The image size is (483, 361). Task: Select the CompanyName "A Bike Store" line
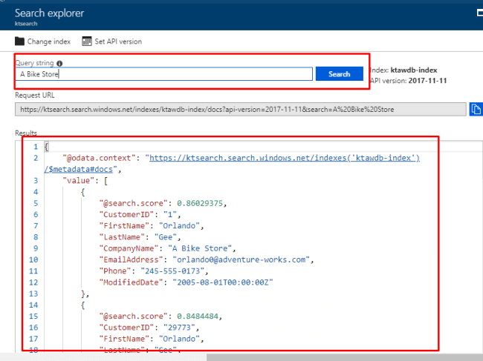click(167, 248)
